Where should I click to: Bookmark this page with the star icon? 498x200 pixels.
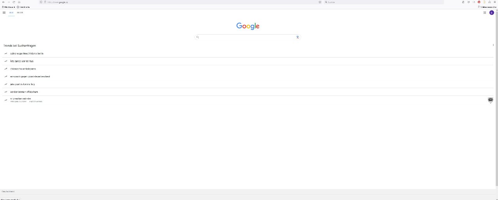(320, 2)
